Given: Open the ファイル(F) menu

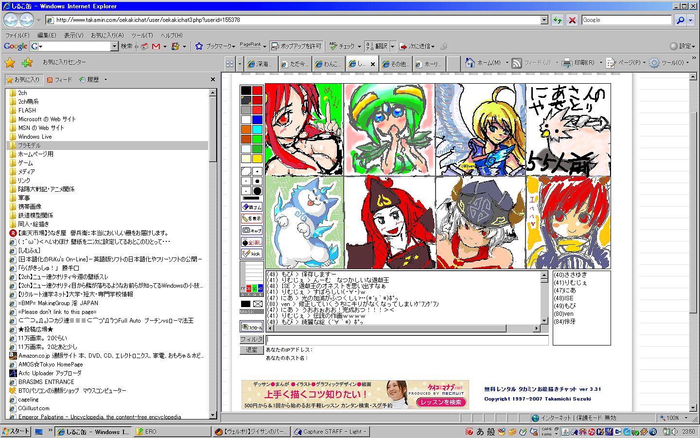Looking at the screenshot, I should [x=17, y=36].
